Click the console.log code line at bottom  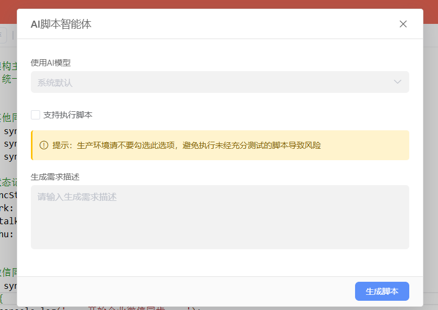(108, 308)
